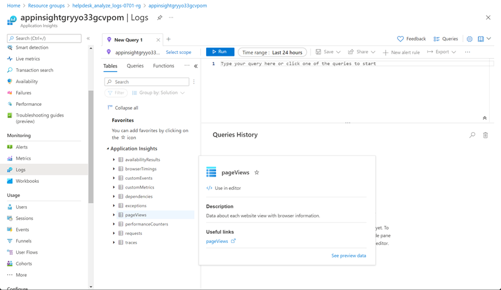Open Events under Usage
Viewport: 501px width, 290px height.
click(x=22, y=230)
